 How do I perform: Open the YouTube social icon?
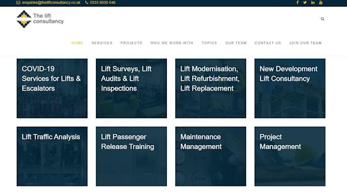point(320,3)
